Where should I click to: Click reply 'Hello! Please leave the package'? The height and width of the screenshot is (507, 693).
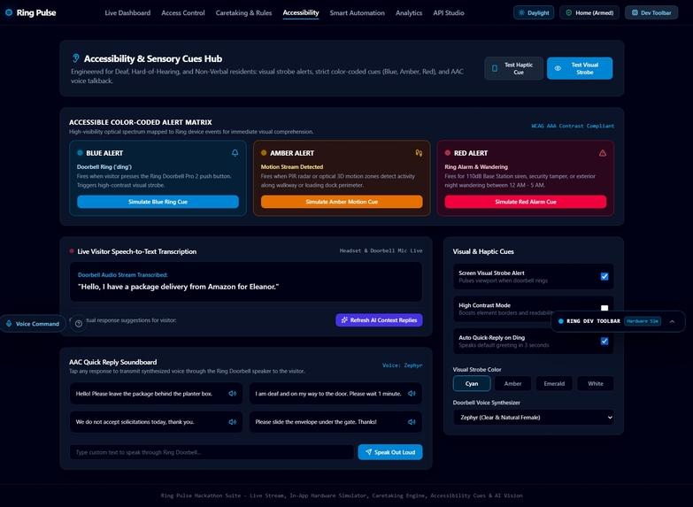coord(156,394)
